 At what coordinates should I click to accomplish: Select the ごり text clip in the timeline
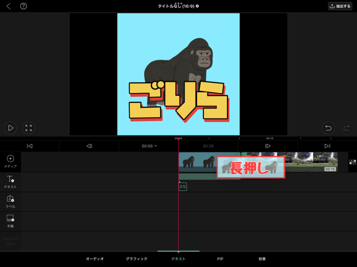(x=182, y=186)
